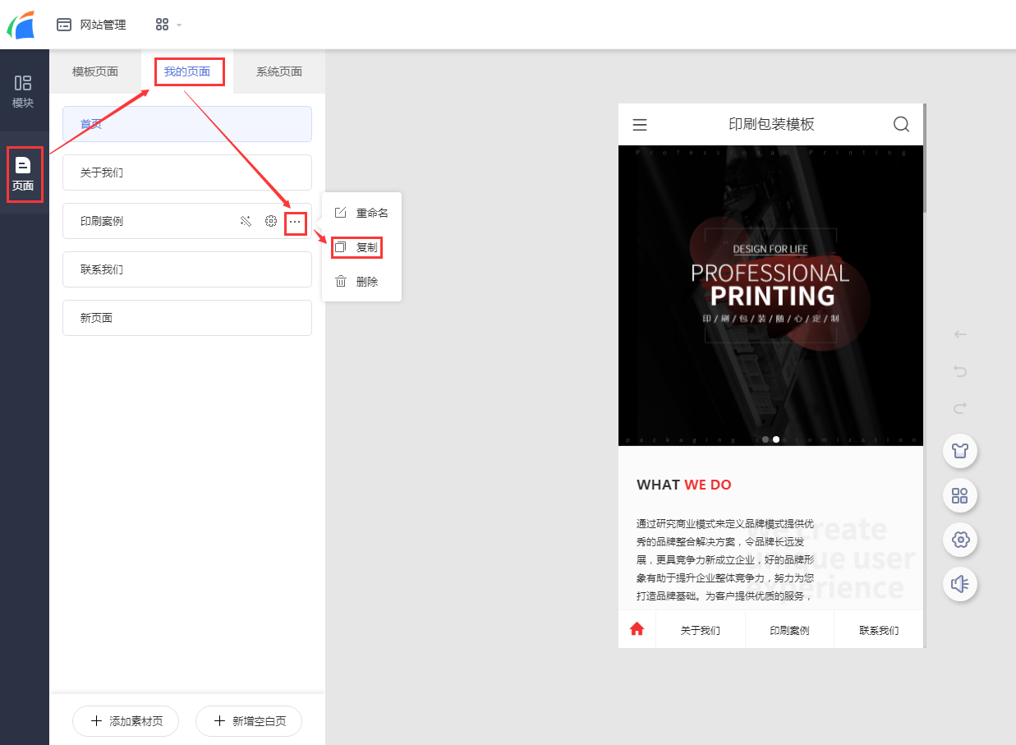Open more options (…) for 印刷案例
Screen dimensions: 1016x745
[295, 222]
